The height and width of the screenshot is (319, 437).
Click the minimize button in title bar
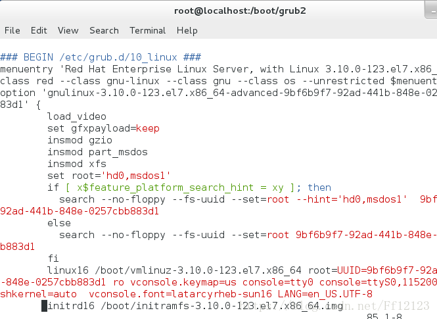pos(432,11)
